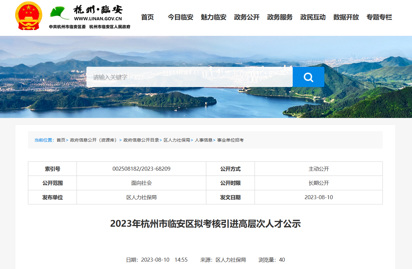This screenshot has height=269, width=412.
Task: Open the 今日临安 navigation item
Action: click(x=180, y=17)
